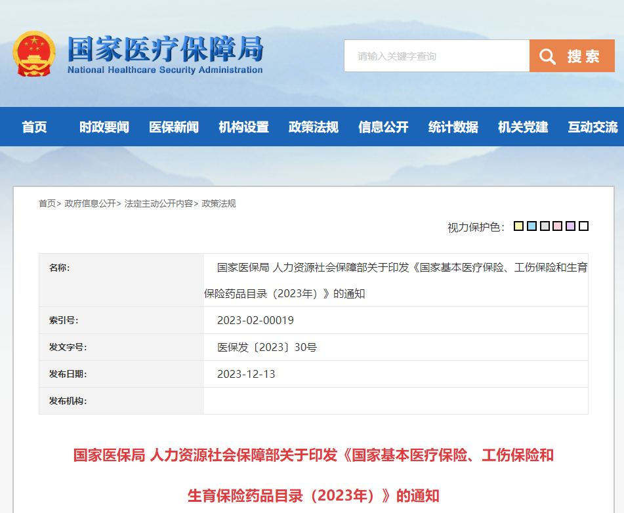Select the white eye-protection color
Viewport: 624px width, 513px height.
pyautogui.click(x=584, y=226)
